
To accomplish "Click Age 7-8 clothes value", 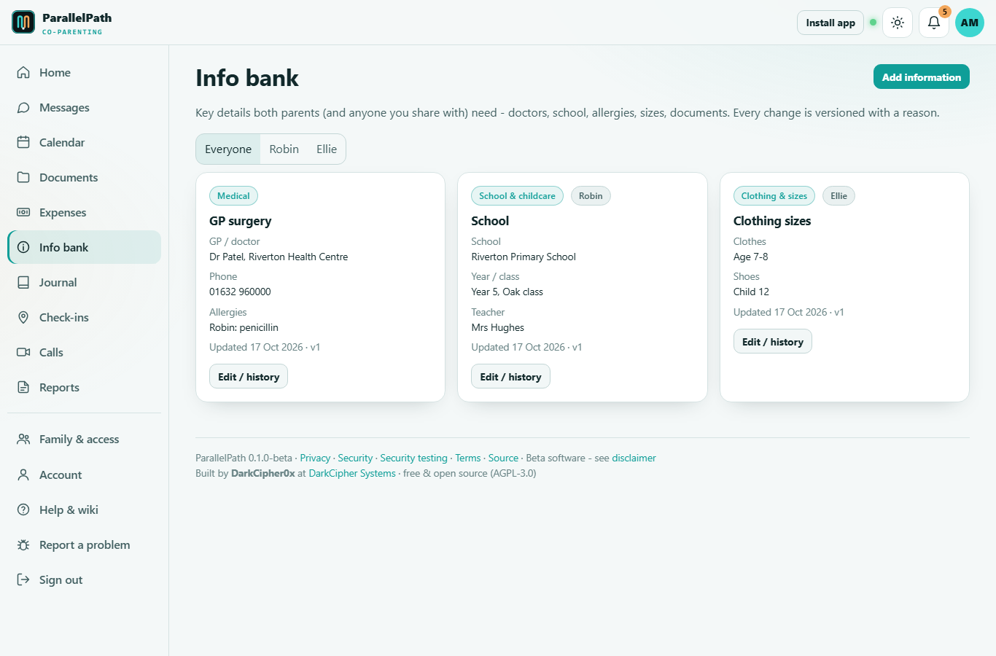I will [750, 257].
